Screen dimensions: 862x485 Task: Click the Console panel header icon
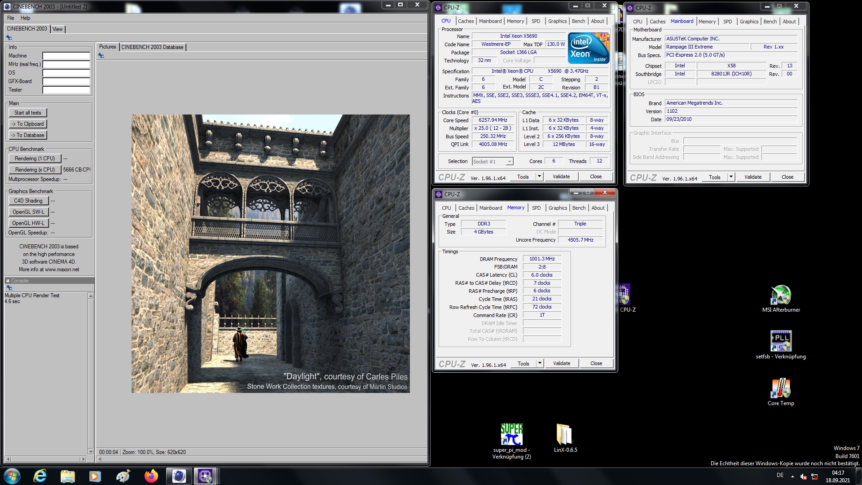(8, 281)
